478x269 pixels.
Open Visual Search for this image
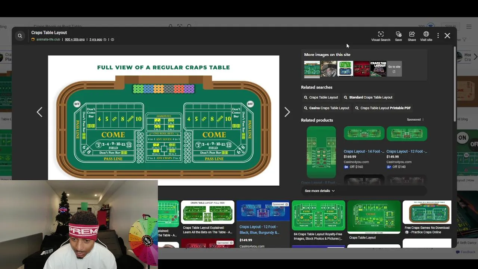381,36
